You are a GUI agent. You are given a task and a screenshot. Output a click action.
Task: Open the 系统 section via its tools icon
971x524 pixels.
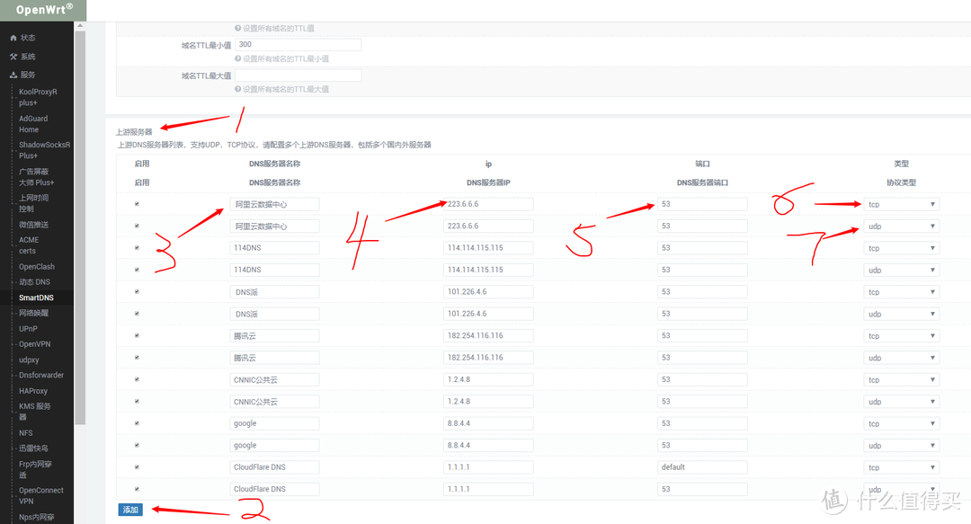pos(13,57)
